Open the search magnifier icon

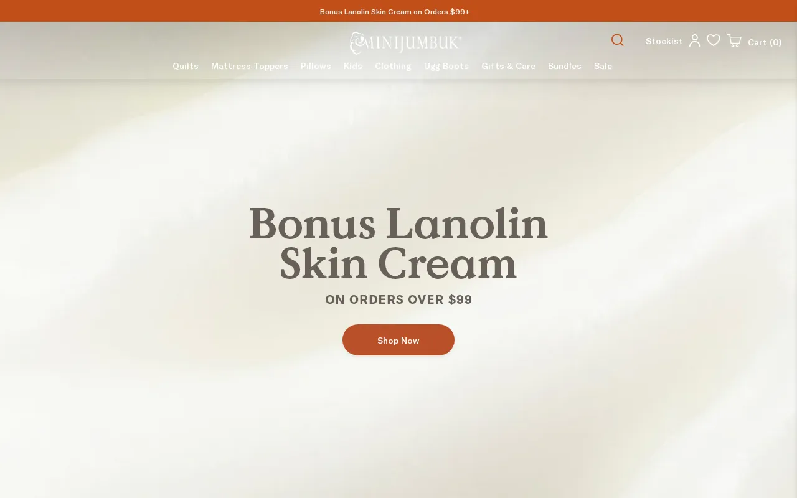point(617,40)
